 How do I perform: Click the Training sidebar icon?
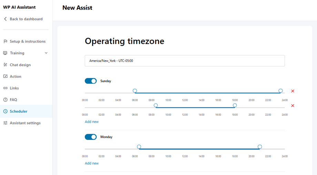5,53
